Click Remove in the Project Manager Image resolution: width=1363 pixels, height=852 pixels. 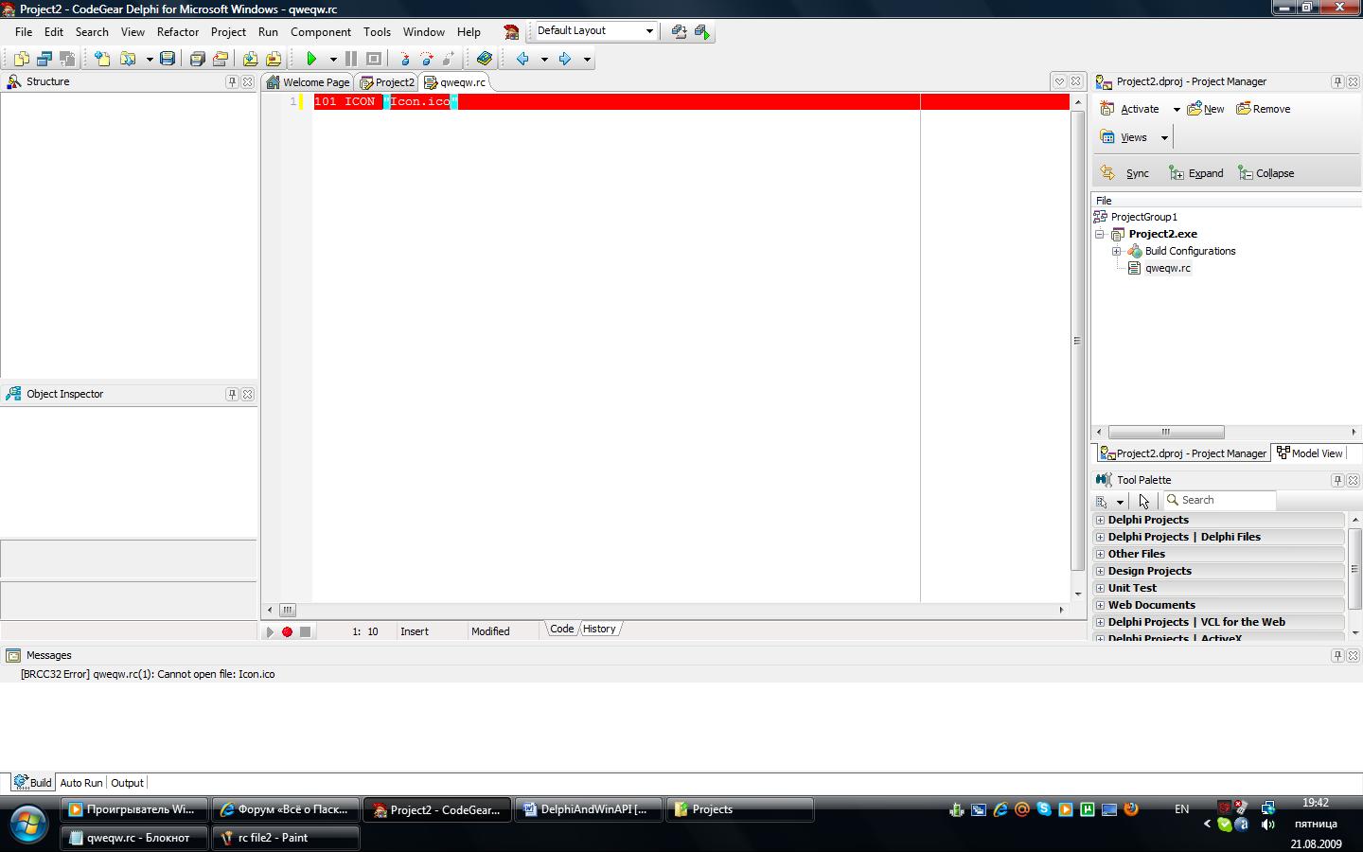pos(1264,109)
